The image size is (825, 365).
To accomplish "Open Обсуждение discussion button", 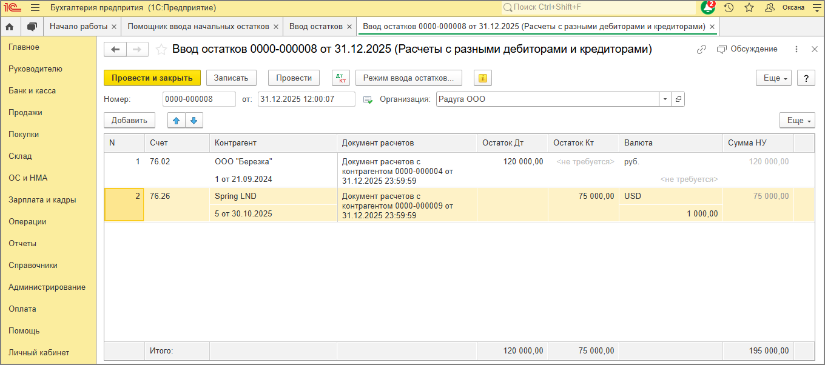I will coord(747,49).
